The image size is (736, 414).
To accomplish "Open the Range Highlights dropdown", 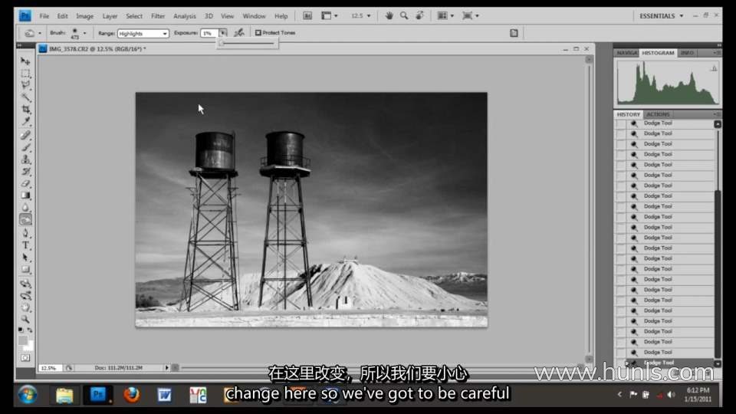I will pyautogui.click(x=143, y=33).
